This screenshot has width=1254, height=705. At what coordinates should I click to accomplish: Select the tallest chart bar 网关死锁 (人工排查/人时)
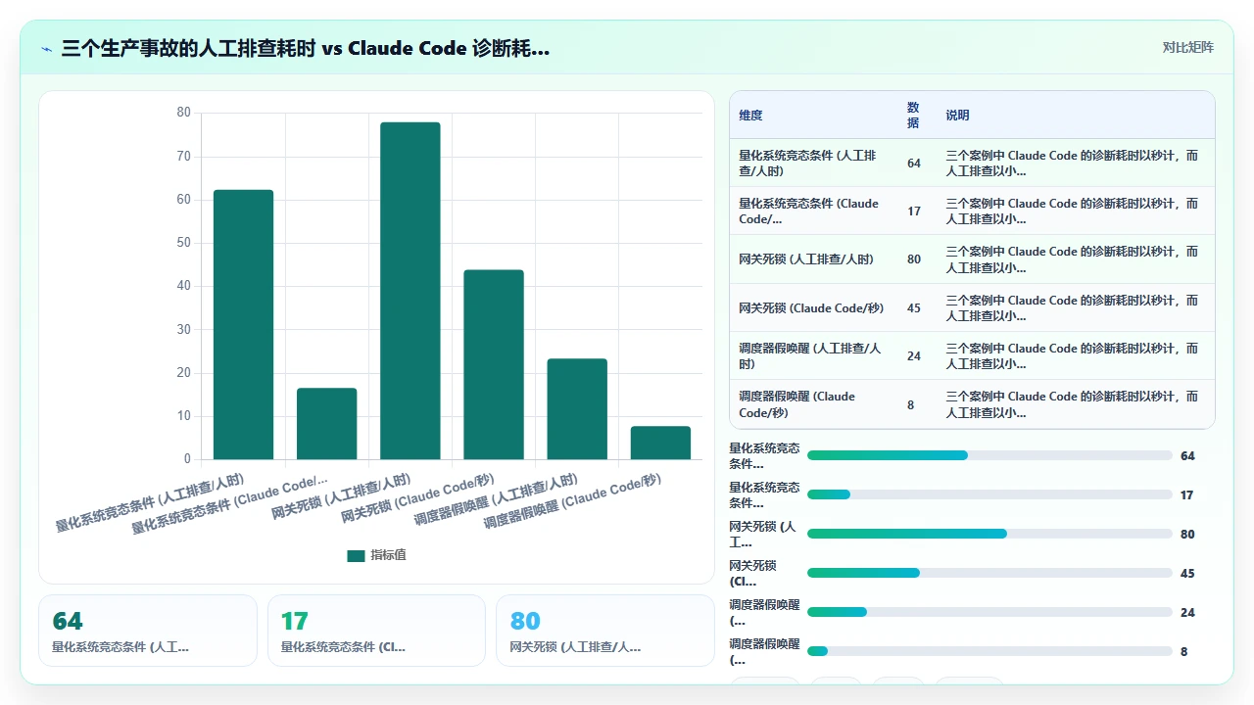coord(410,291)
